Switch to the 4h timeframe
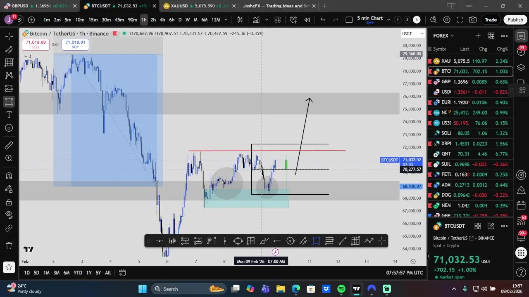The height and width of the screenshot is (297, 529). 162,20
